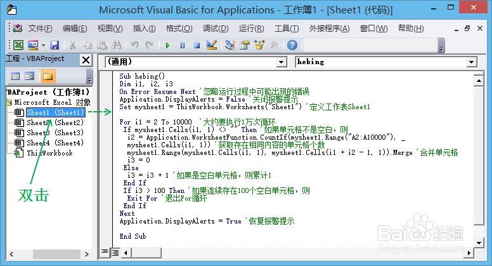Open the 视图(V) menu
This screenshot has height=266, width=492.
click(x=110, y=29)
